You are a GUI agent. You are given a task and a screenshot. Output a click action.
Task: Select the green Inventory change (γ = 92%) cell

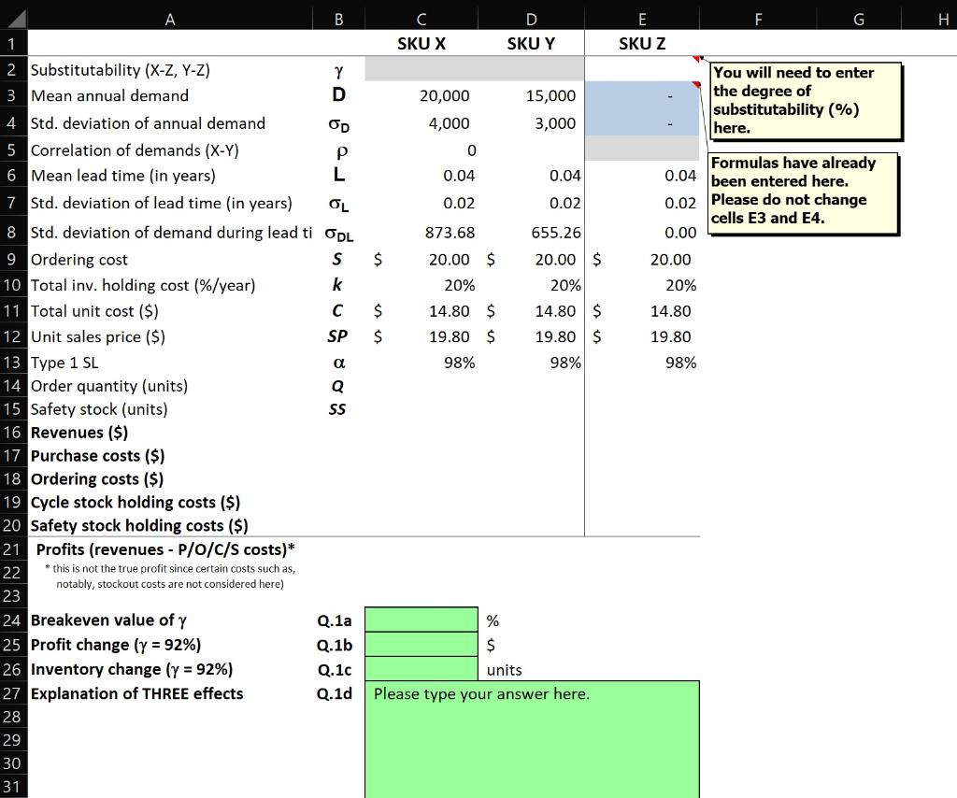click(x=421, y=669)
